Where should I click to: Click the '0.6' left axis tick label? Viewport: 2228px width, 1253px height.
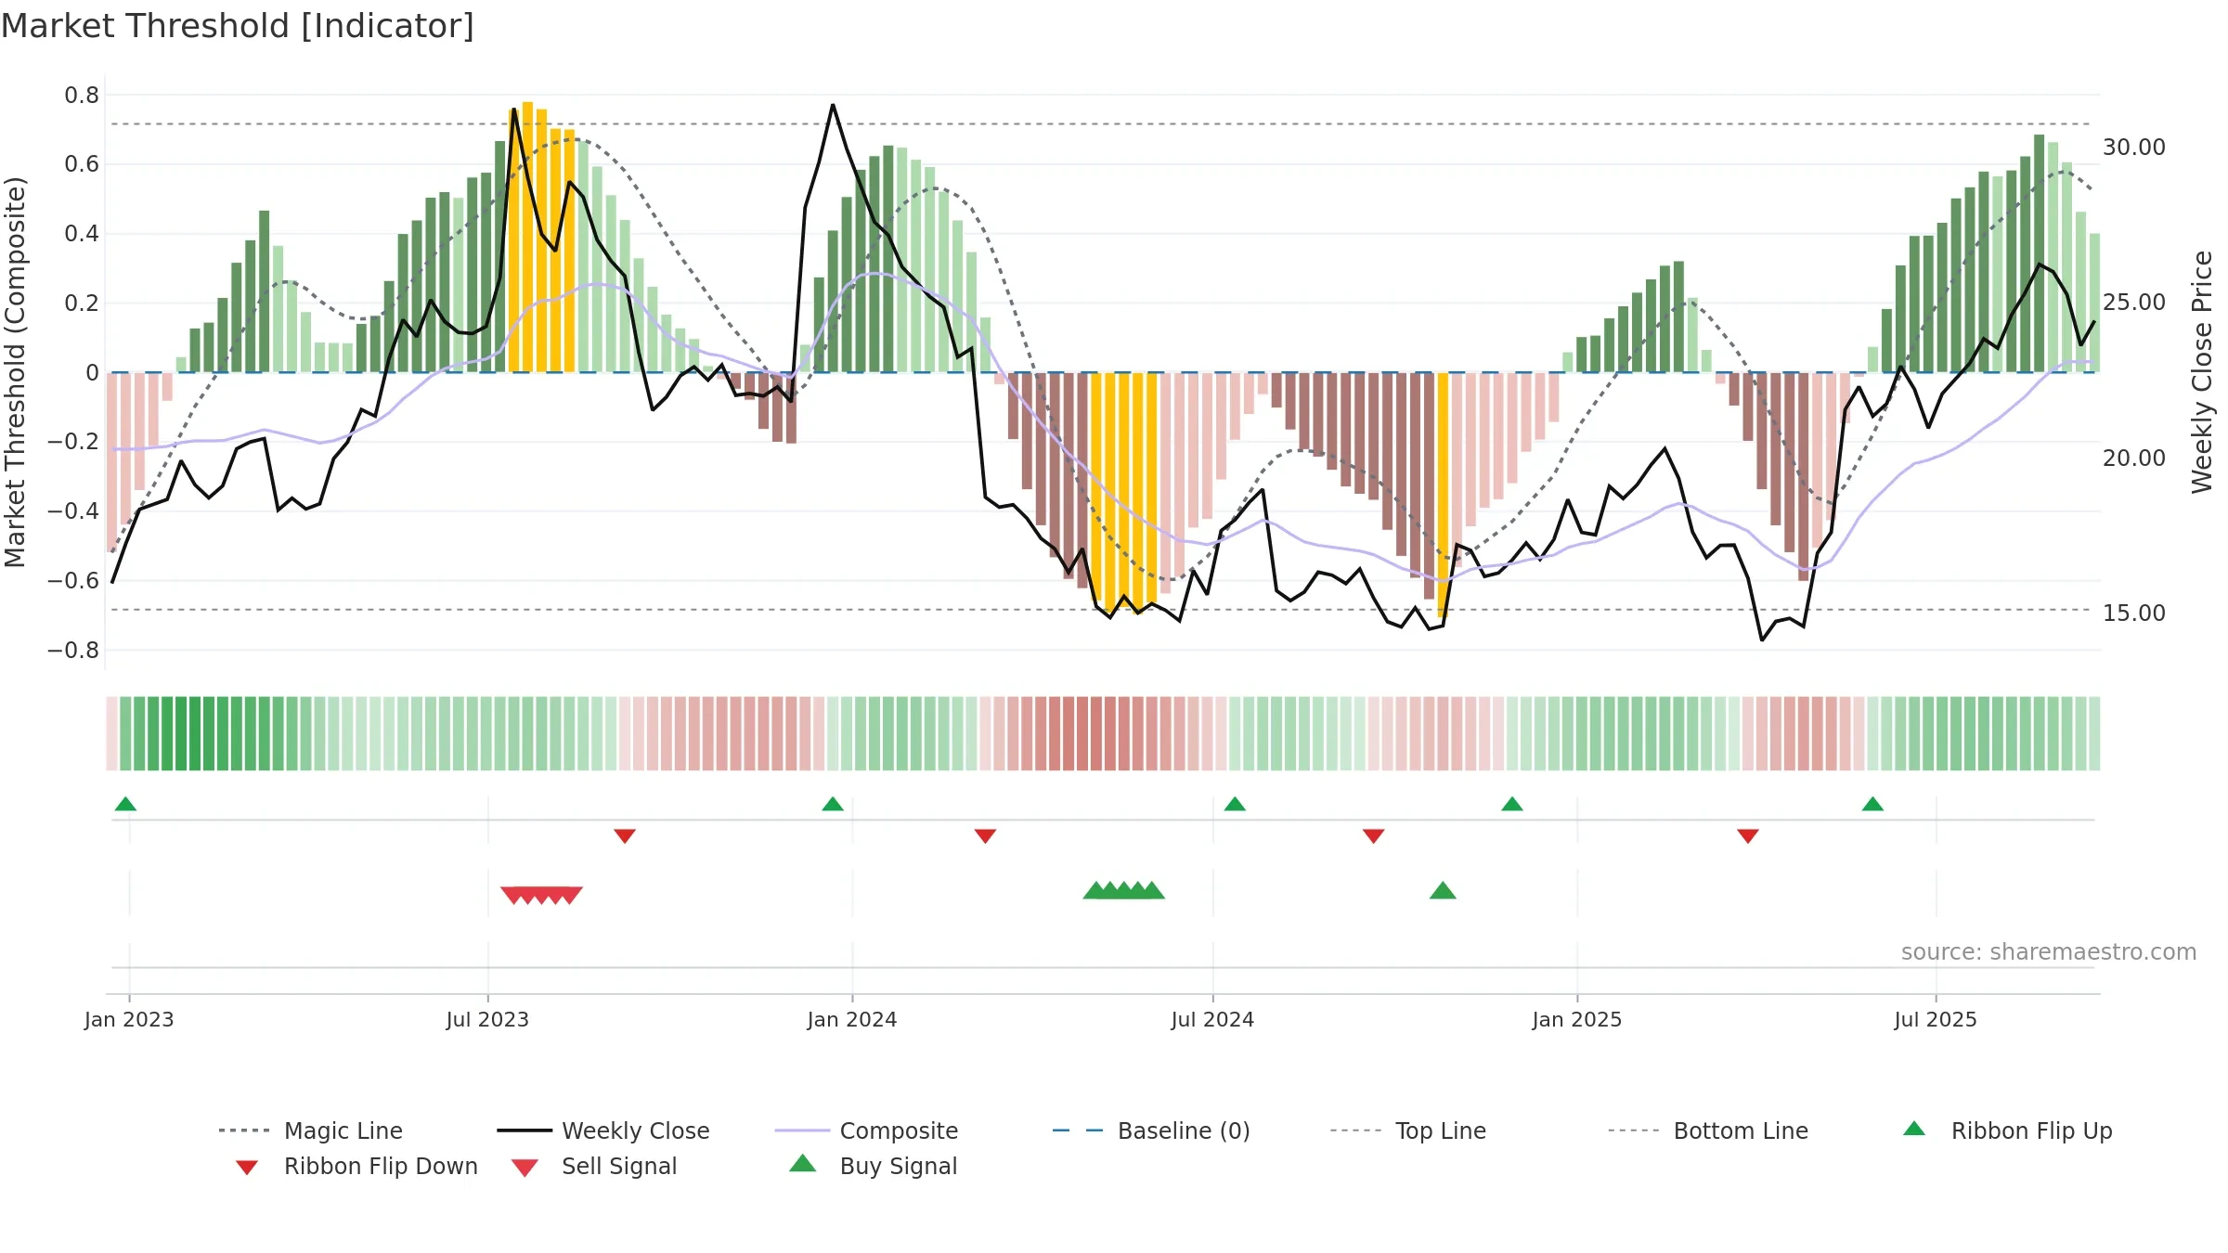pos(82,164)
